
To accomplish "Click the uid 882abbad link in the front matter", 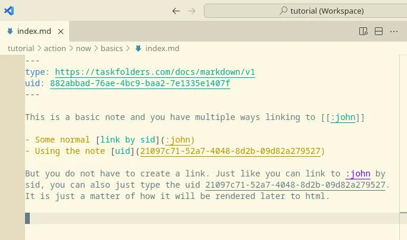I will click(139, 83).
